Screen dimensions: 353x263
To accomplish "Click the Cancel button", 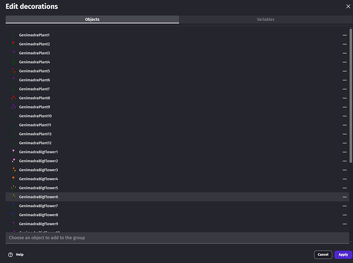I will [323, 255].
